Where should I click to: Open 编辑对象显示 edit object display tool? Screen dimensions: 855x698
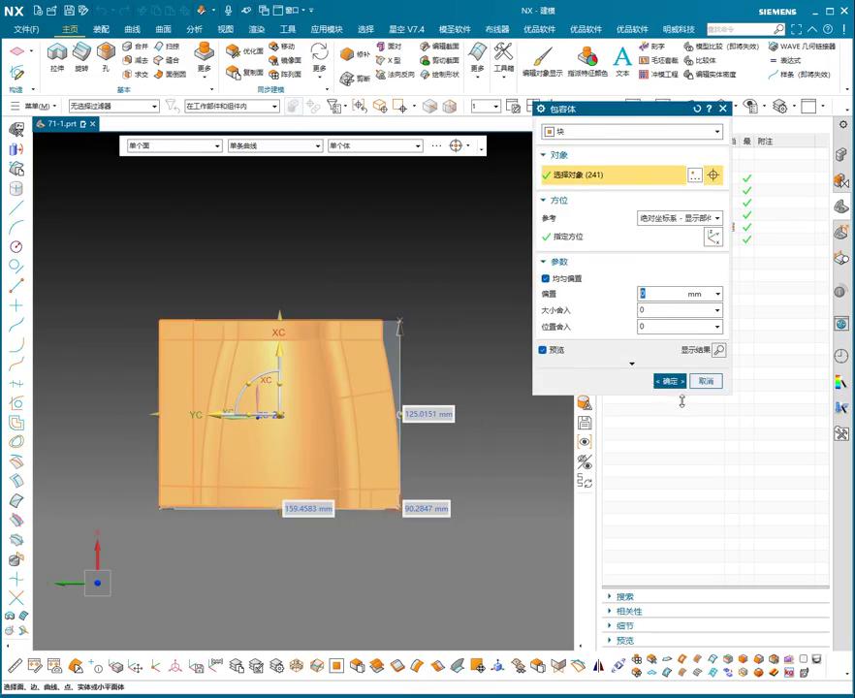click(542, 58)
